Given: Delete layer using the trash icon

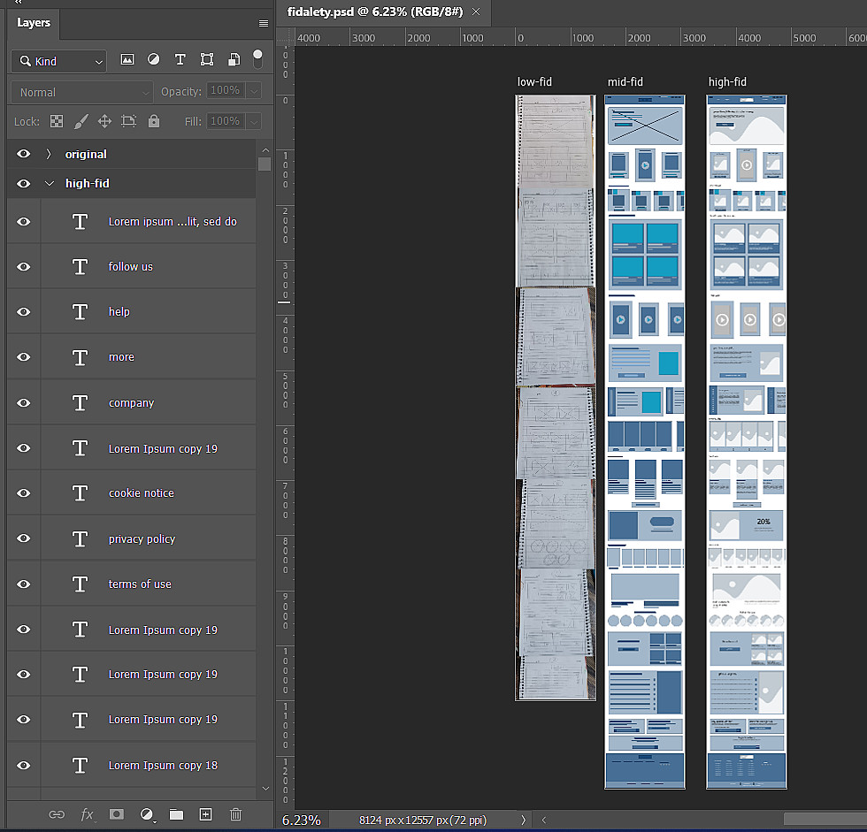Looking at the screenshot, I should click(x=235, y=814).
